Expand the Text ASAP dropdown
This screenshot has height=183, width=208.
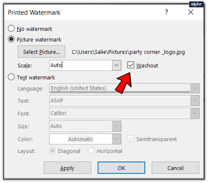tap(195, 101)
